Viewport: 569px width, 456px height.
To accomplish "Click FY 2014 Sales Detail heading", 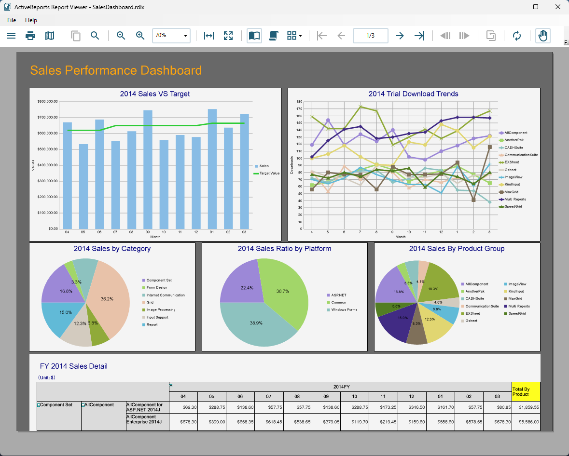I will [x=74, y=366].
